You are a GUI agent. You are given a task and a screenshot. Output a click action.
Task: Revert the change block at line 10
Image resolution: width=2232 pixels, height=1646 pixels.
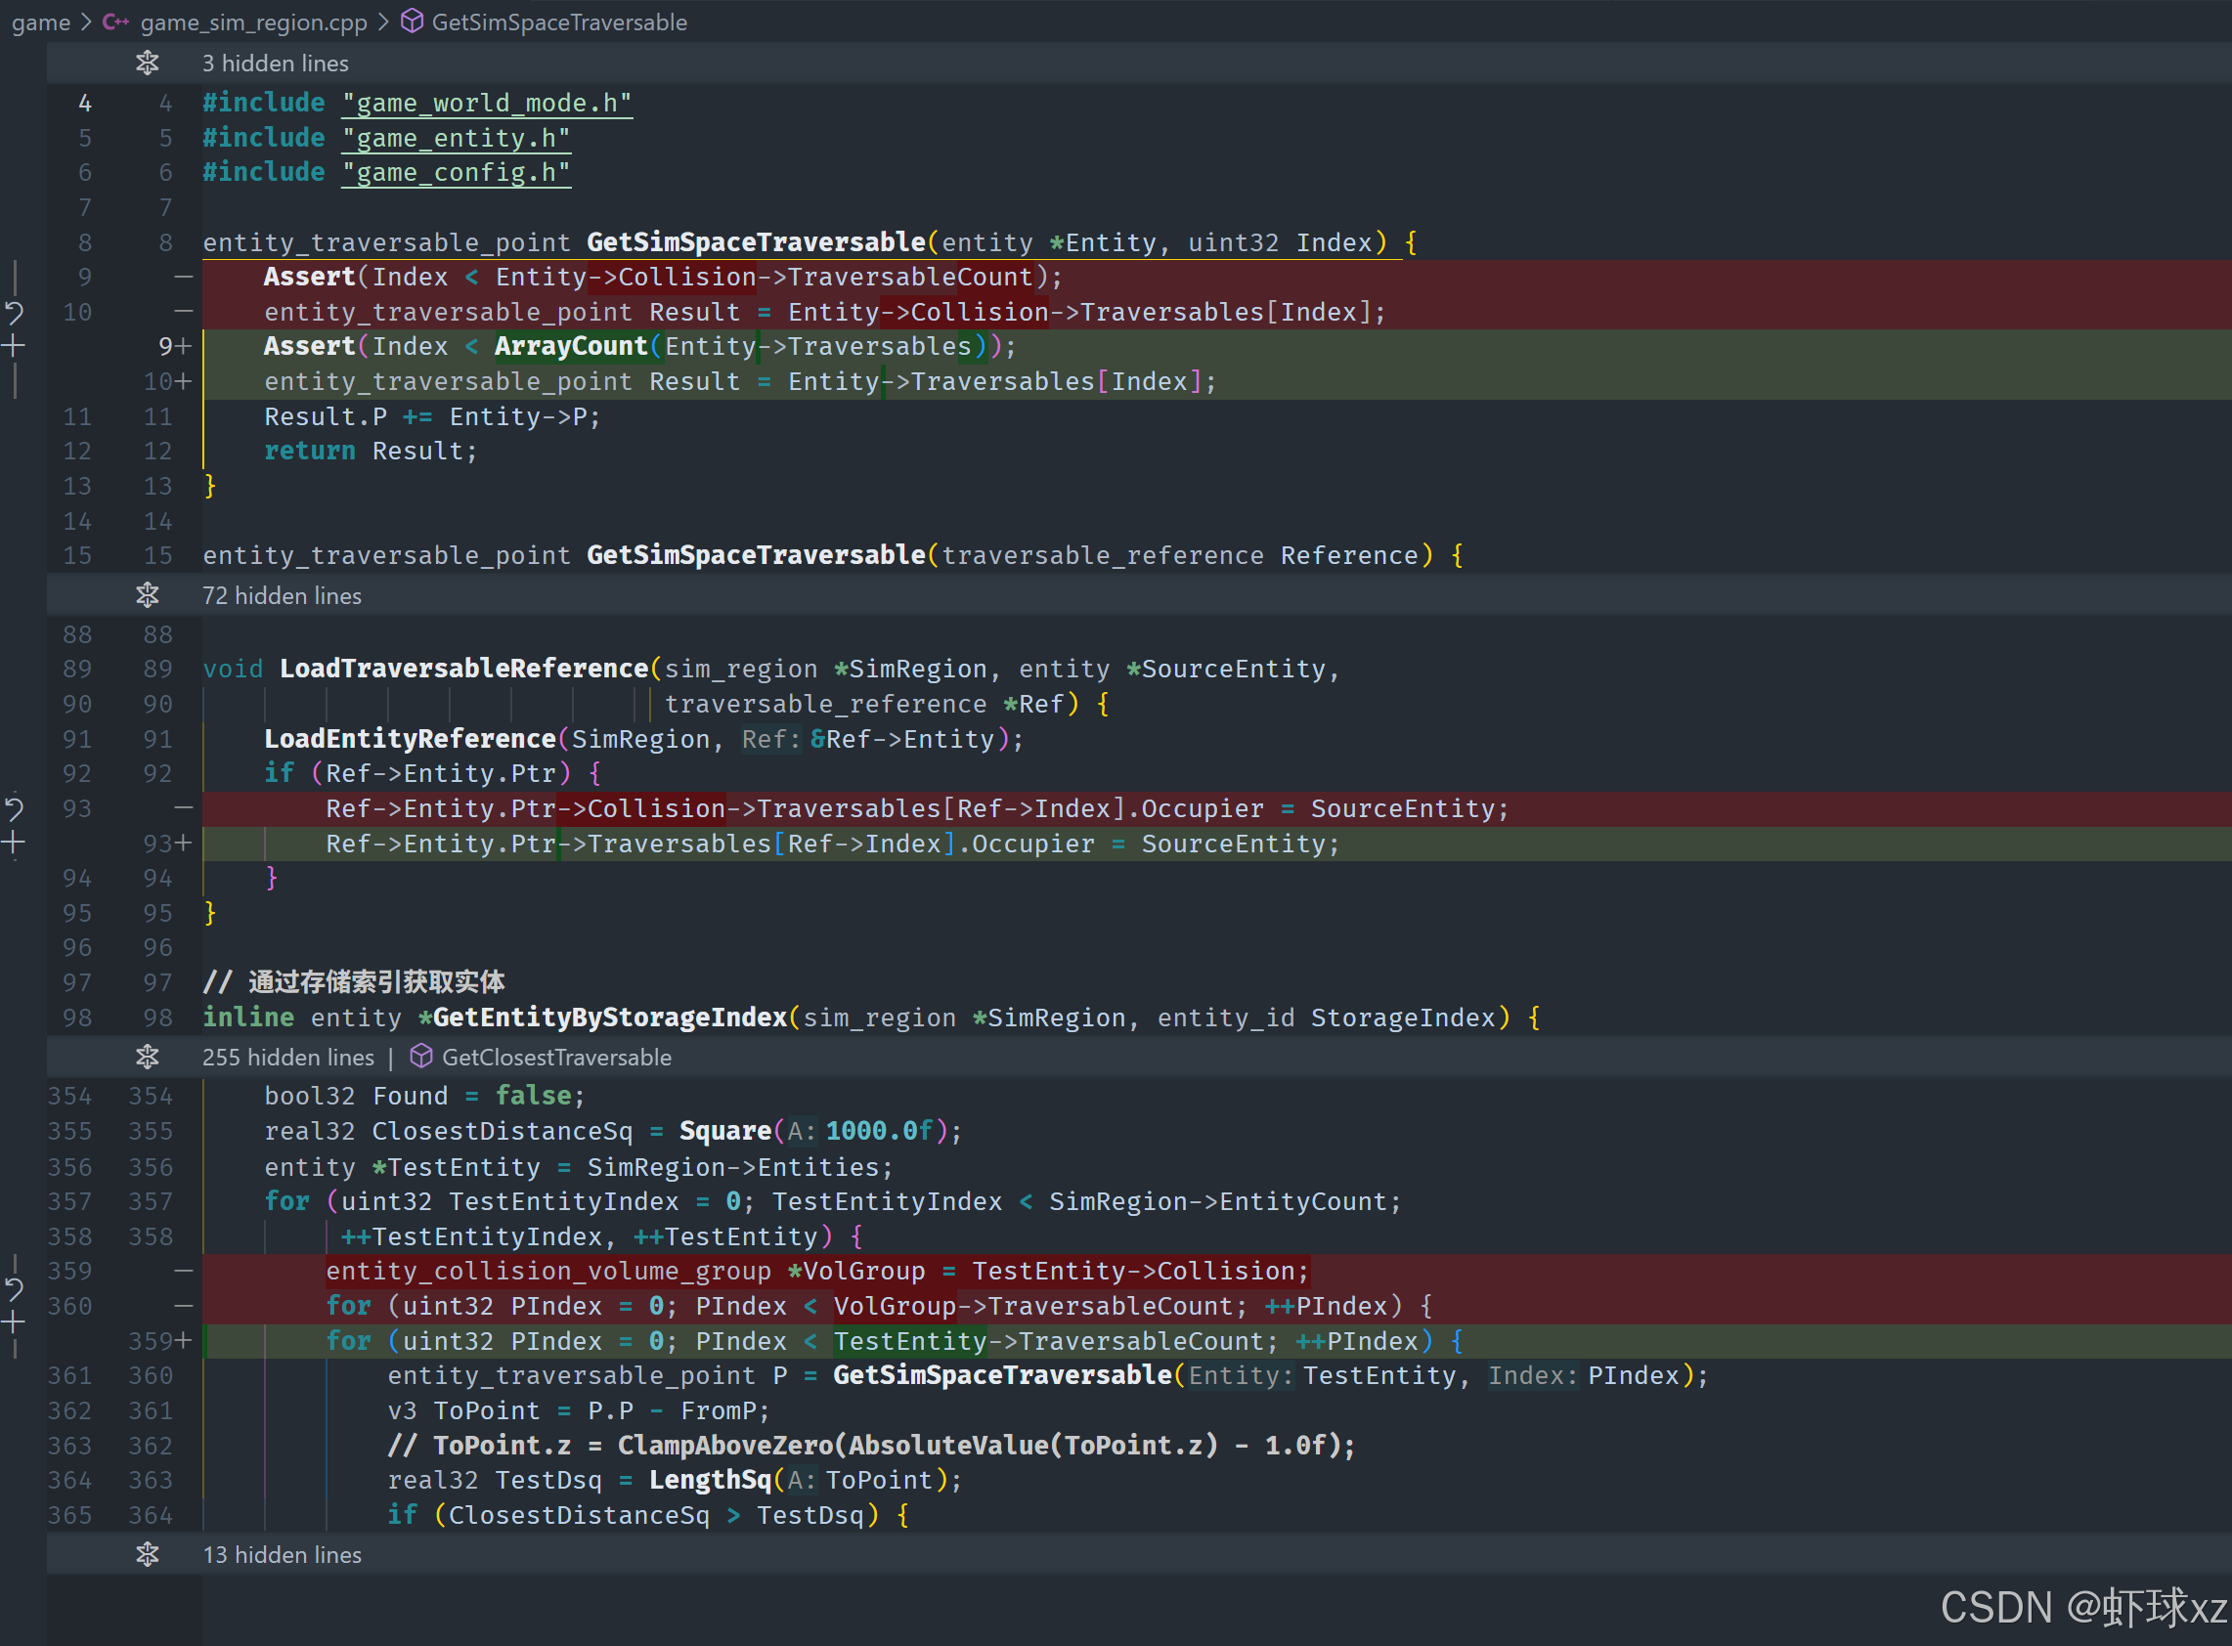coord(14,313)
